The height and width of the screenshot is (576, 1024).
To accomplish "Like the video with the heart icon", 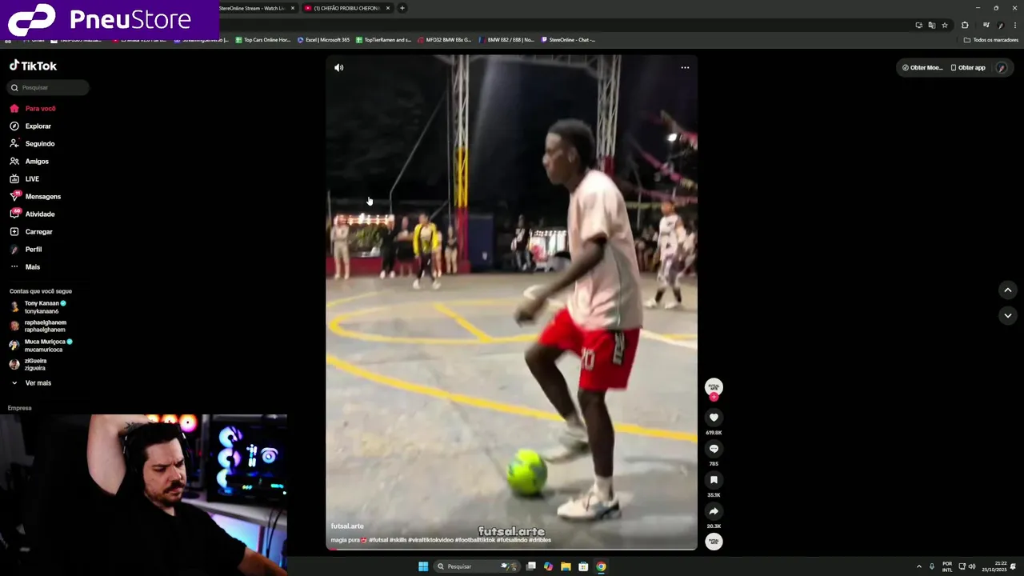I will (714, 417).
